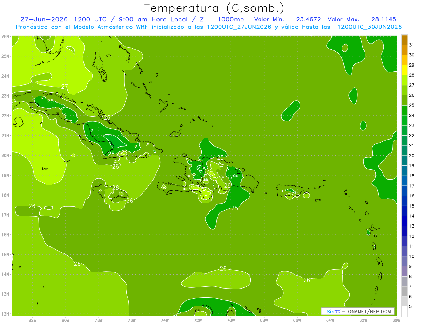Click the '27' contour label near Florida Straits
The width and height of the screenshot is (421, 325).
coord(65,87)
